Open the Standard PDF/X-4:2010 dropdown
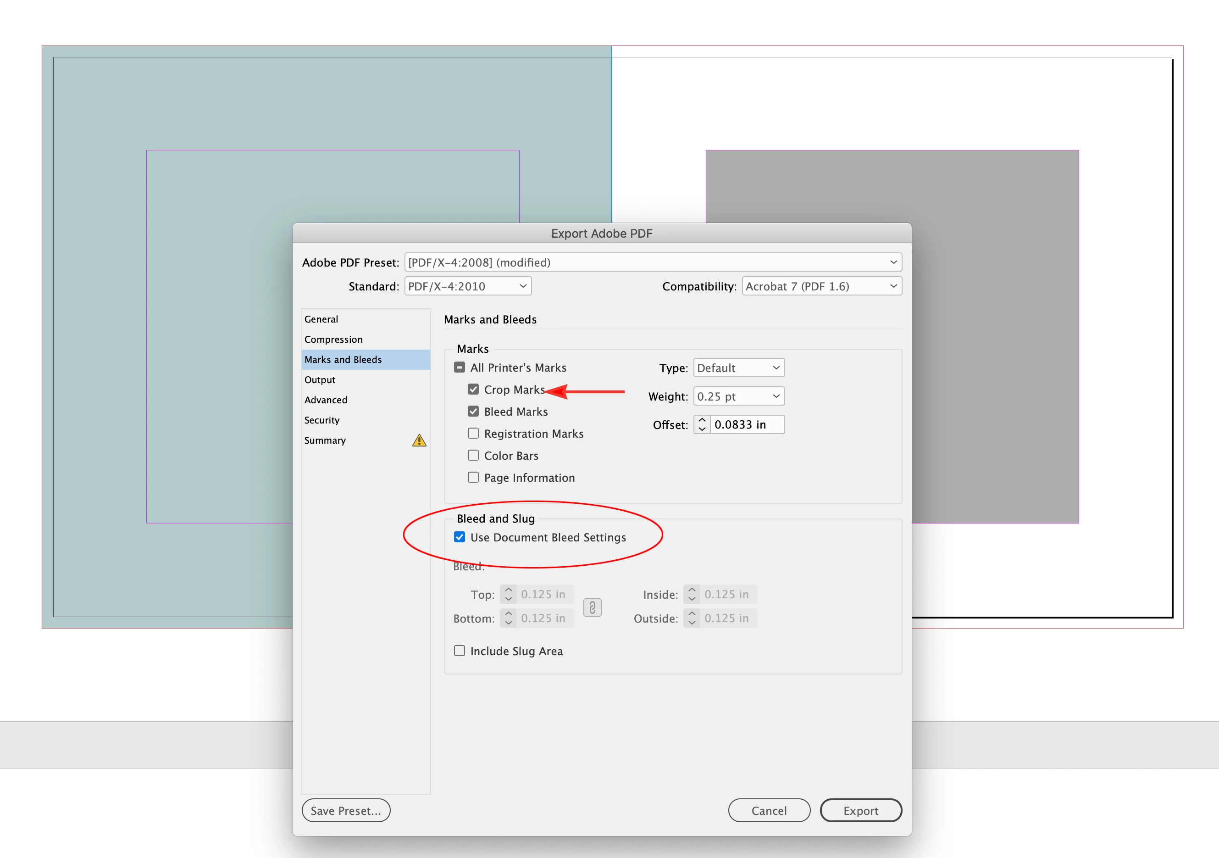The width and height of the screenshot is (1219, 858). point(467,286)
